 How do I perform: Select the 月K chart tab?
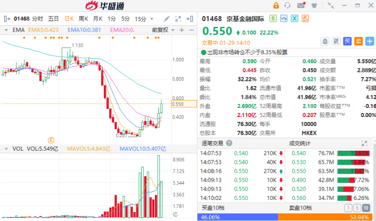coord(98,19)
